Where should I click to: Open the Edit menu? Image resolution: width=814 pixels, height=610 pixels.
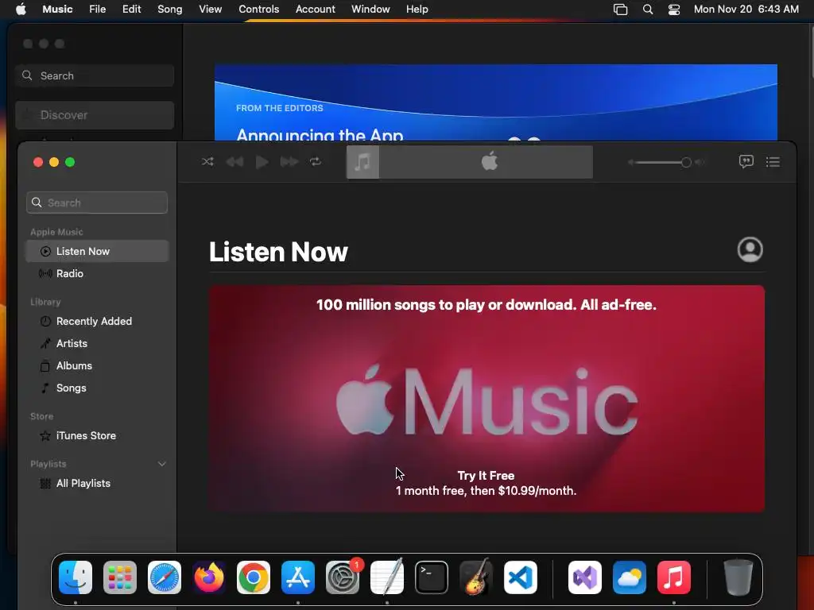(x=131, y=9)
